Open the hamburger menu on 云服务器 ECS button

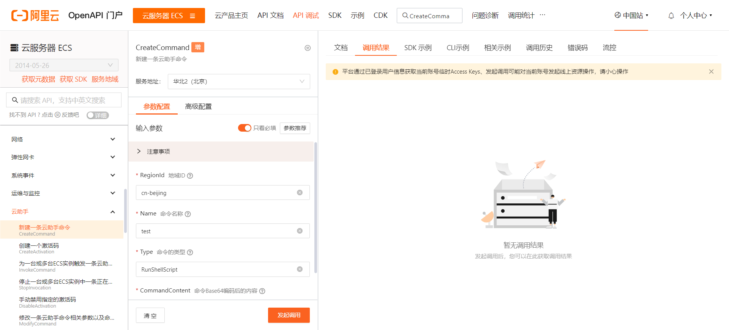click(x=193, y=16)
